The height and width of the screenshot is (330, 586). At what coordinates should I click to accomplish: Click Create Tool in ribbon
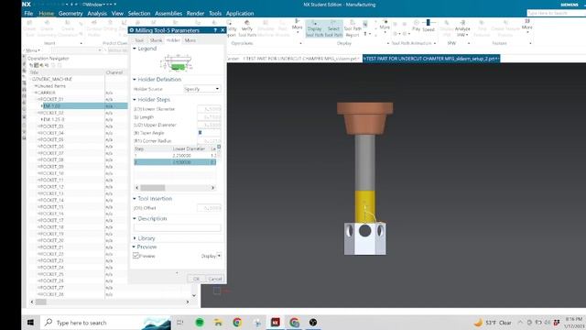(x=29, y=28)
